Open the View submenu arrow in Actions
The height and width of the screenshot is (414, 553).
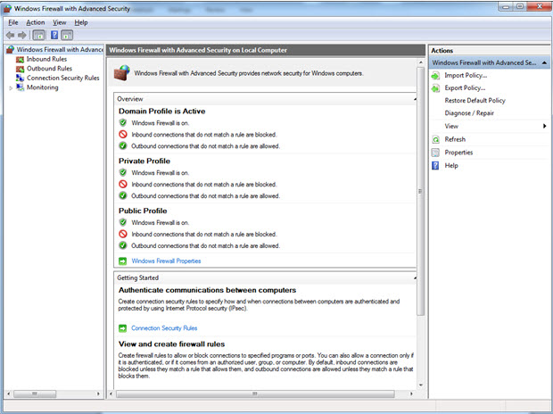545,126
